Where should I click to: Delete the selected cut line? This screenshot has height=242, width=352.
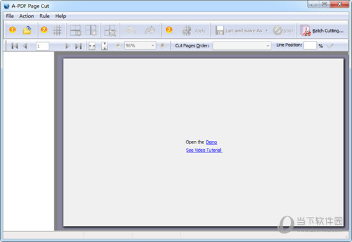(110, 31)
